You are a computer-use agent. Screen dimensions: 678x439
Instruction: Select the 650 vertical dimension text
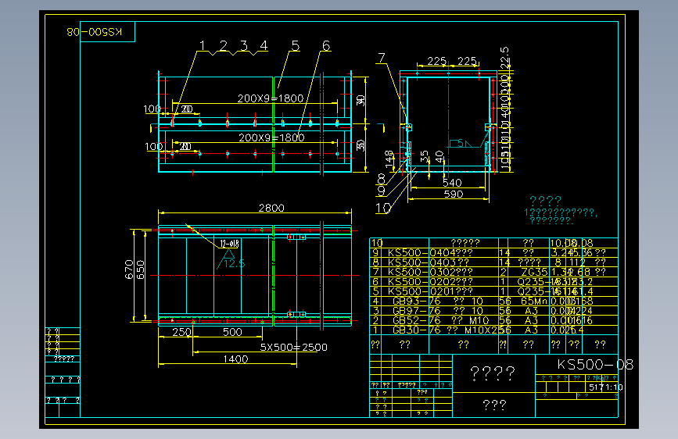141,269
